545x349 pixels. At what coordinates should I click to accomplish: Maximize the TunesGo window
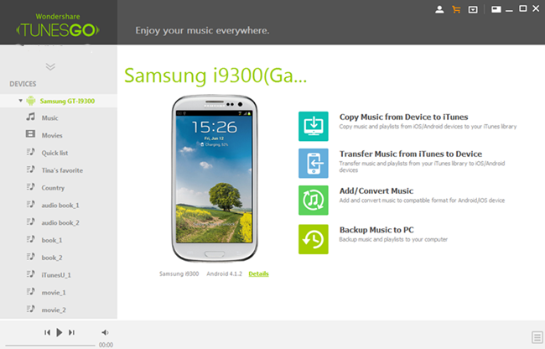coord(522,8)
